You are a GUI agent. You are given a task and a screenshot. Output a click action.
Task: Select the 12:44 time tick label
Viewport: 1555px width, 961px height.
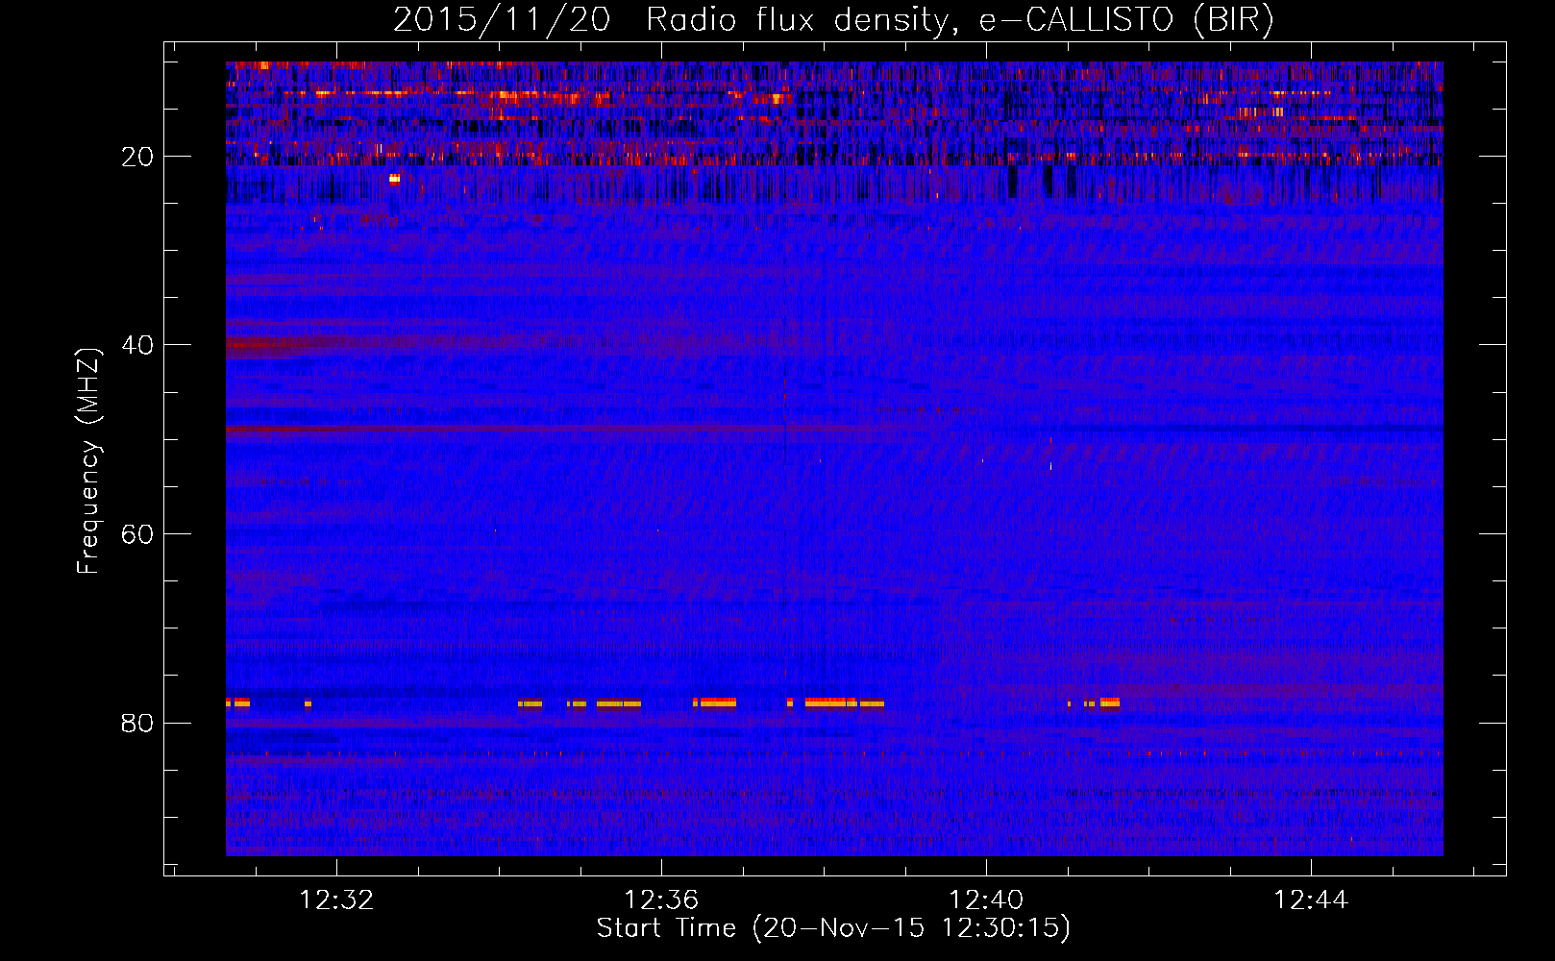pos(1311,900)
